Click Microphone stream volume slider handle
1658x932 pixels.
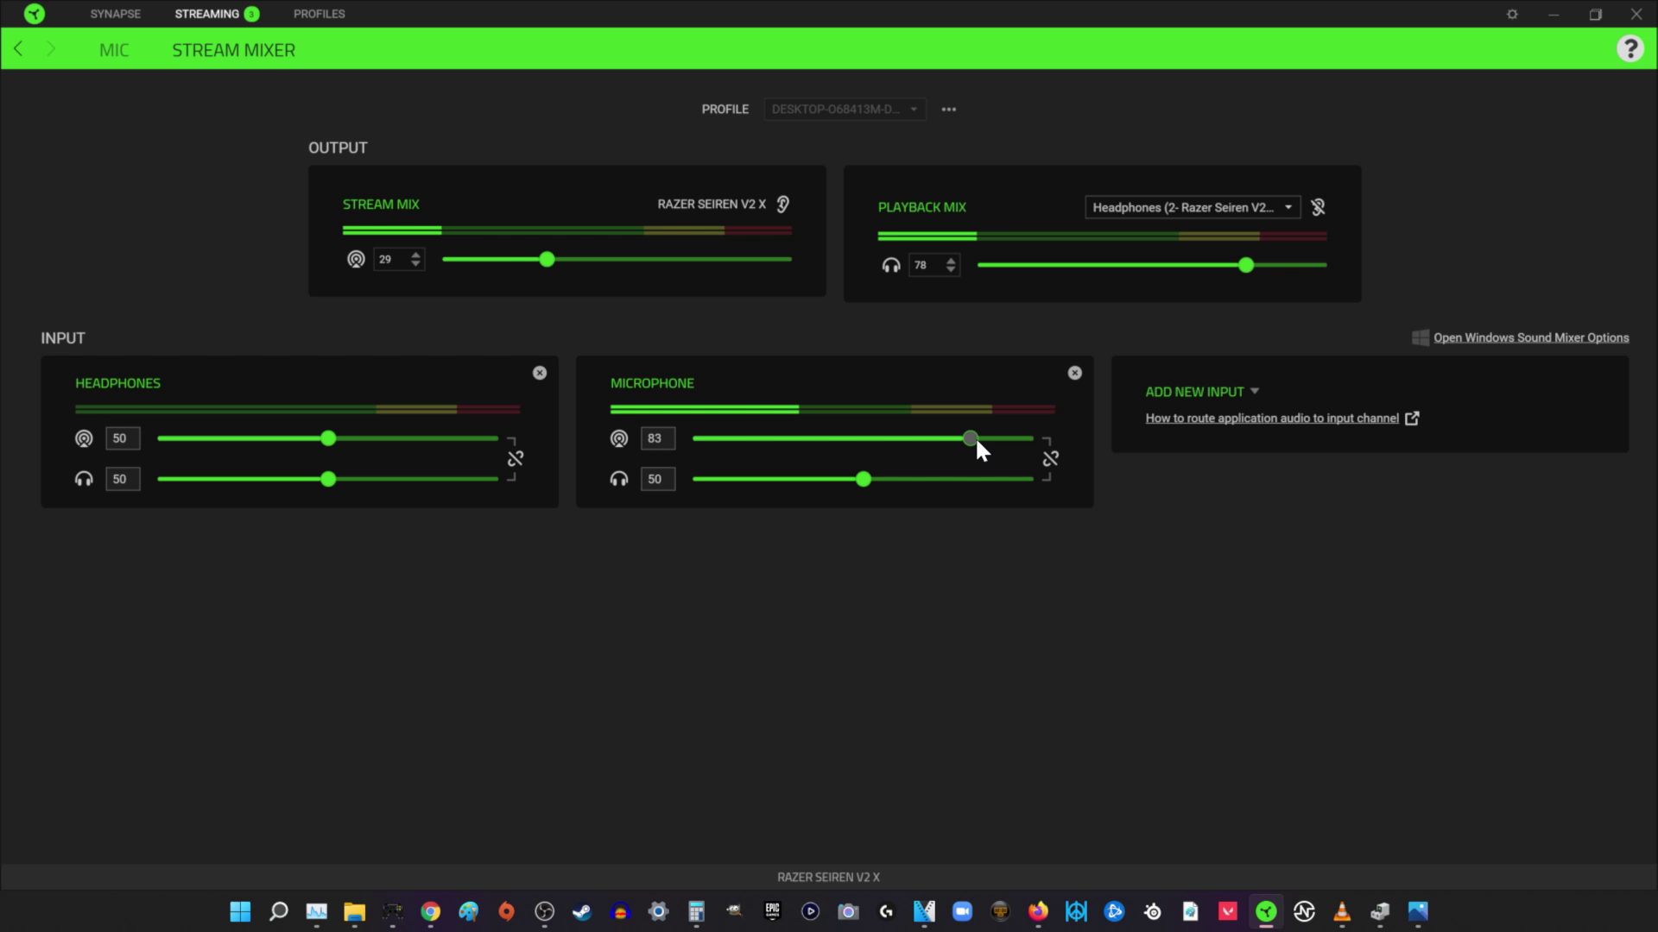click(970, 438)
